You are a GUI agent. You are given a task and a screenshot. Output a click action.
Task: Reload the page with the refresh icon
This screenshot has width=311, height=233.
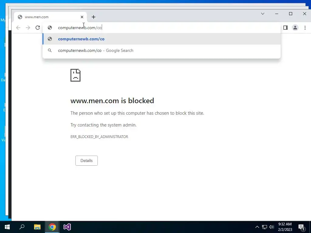point(38,28)
